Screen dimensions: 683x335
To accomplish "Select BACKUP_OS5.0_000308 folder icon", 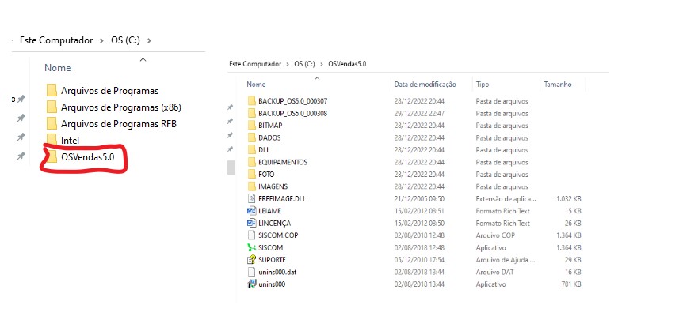I will [251, 114].
